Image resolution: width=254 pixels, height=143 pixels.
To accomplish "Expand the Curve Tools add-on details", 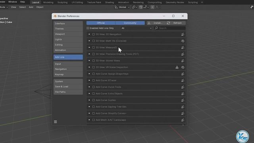I will tap(89, 87).
